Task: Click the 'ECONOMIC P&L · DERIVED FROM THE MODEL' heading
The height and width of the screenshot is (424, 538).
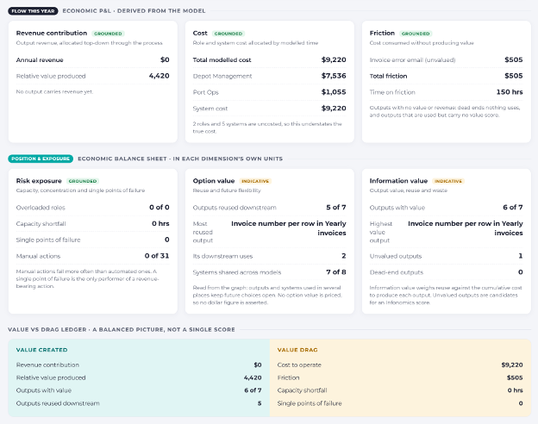Action: point(134,11)
